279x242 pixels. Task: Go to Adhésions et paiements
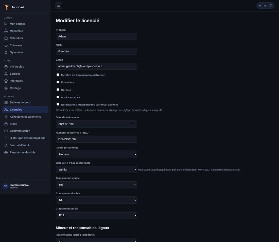click(25, 117)
